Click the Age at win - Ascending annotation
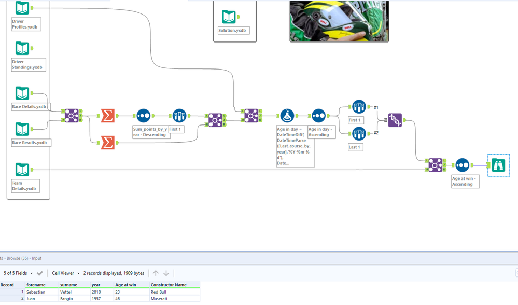The width and height of the screenshot is (518, 305). point(465,182)
